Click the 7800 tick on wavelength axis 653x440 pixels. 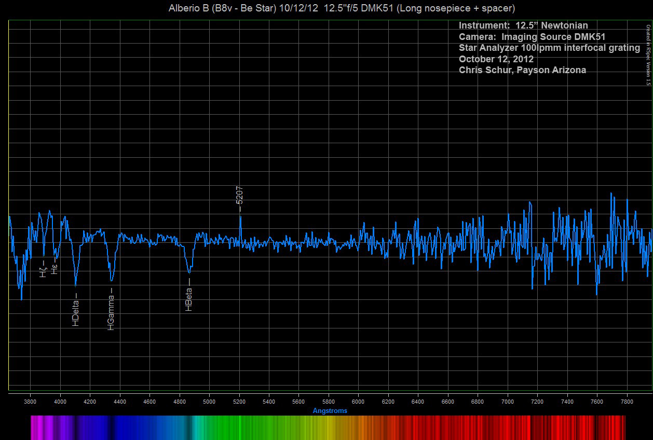point(627,402)
